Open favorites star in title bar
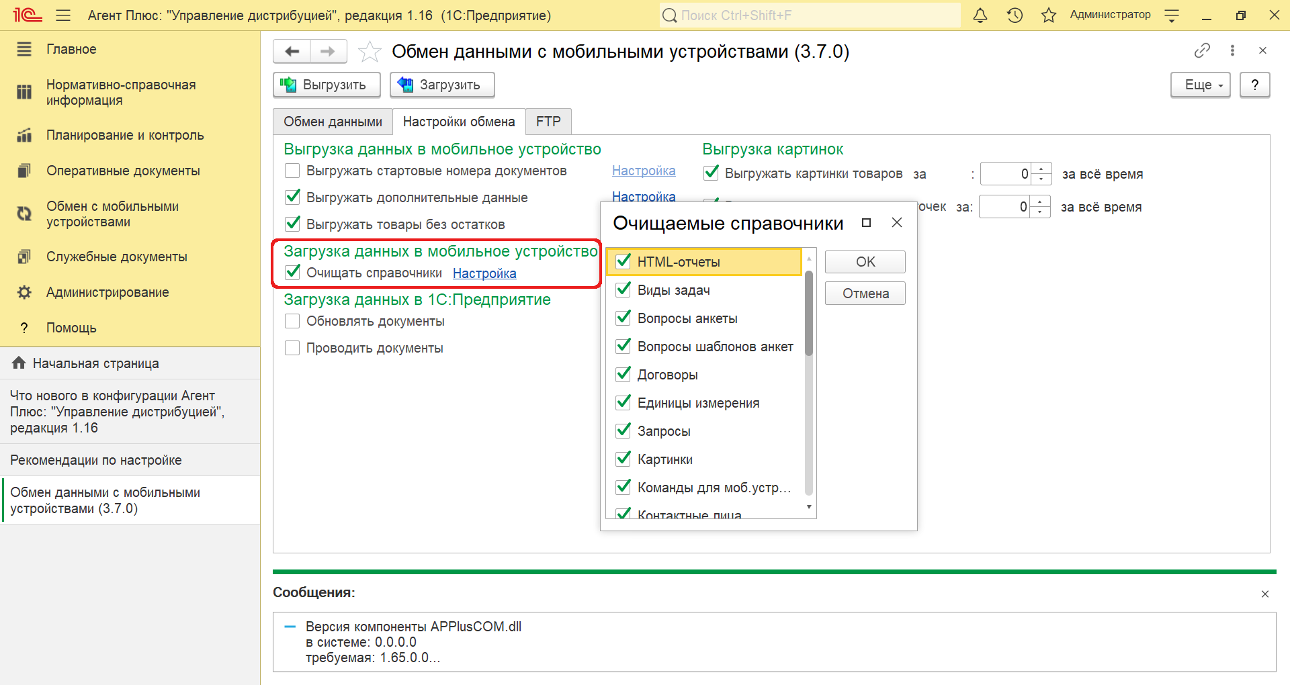 [1049, 15]
